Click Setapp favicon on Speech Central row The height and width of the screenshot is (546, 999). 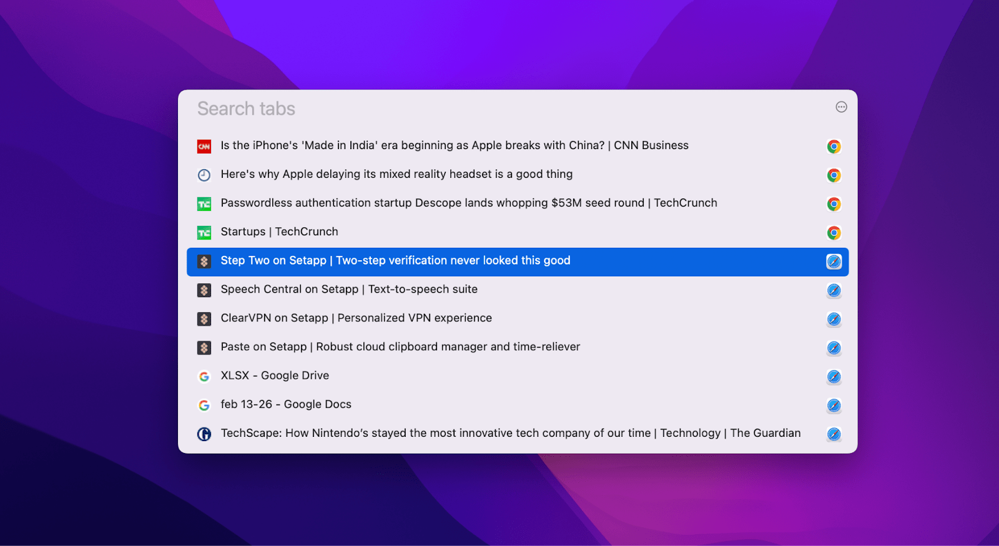click(204, 290)
